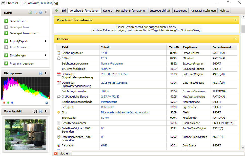Collapse the Vorschau-Informationen section
Image resolution: width=245 pixels, height=156 pixels.
[235, 20]
